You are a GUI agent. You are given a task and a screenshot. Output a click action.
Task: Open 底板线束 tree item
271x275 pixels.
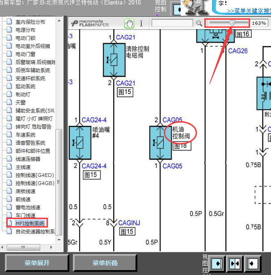click(x=25, y=191)
